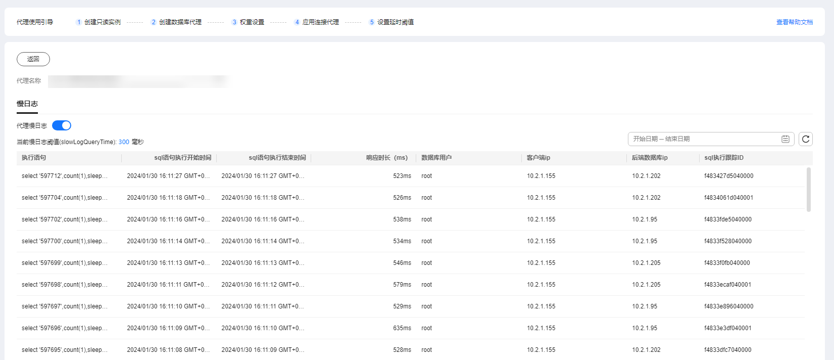Click the 执行语句 column header

coord(34,158)
